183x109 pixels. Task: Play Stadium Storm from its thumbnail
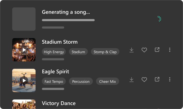point(24,50)
